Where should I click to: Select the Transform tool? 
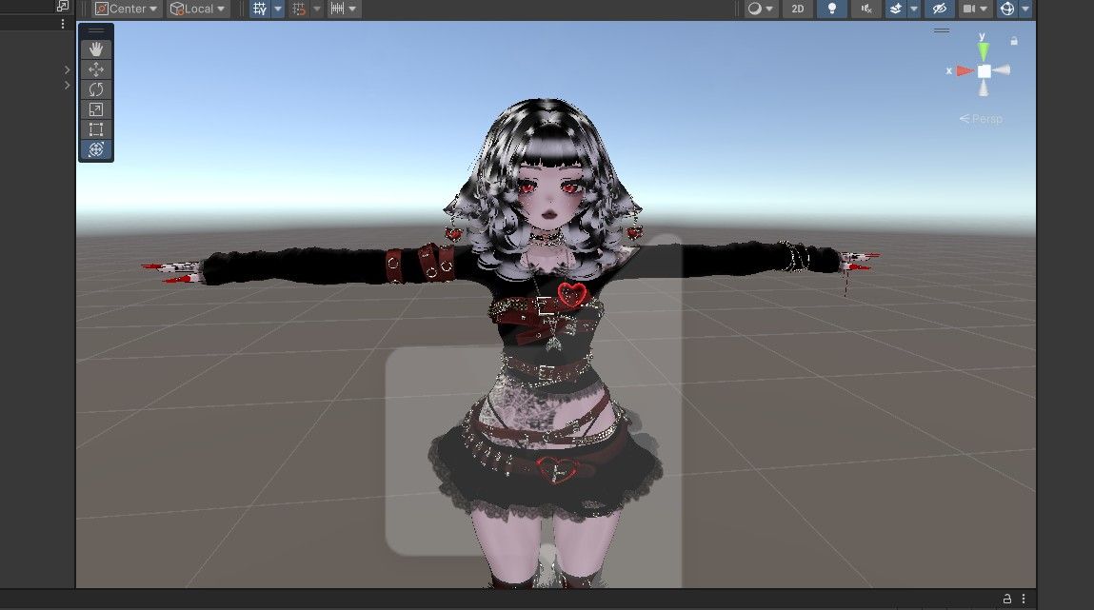pyautogui.click(x=95, y=149)
